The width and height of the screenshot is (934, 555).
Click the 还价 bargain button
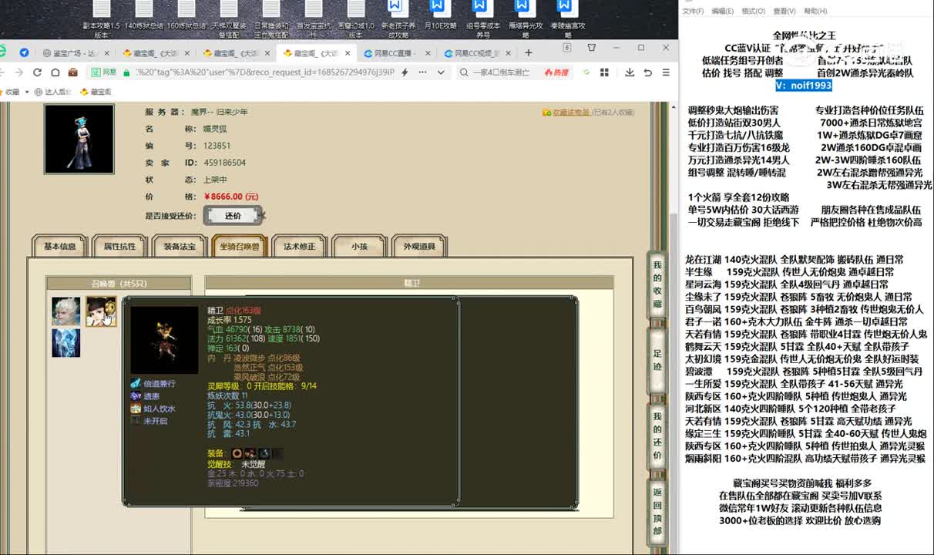[233, 216]
